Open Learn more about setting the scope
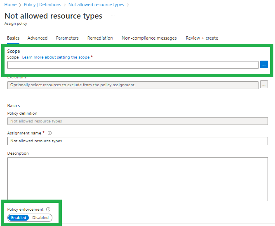This screenshot has width=275, height=226. click(56, 57)
